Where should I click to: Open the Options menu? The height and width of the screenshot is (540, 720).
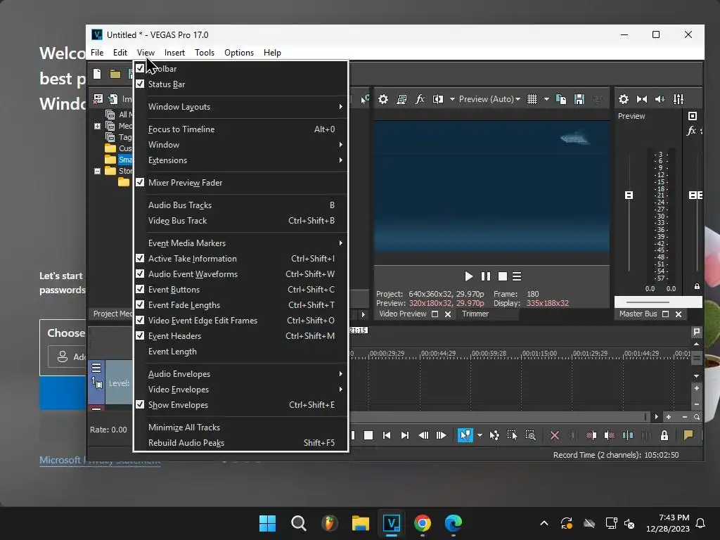coord(239,53)
